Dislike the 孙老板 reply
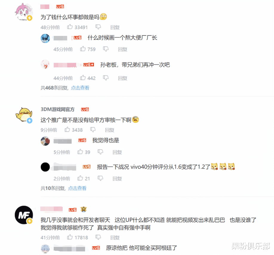The width and height of the screenshot is (274, 255). click(106, 78)
